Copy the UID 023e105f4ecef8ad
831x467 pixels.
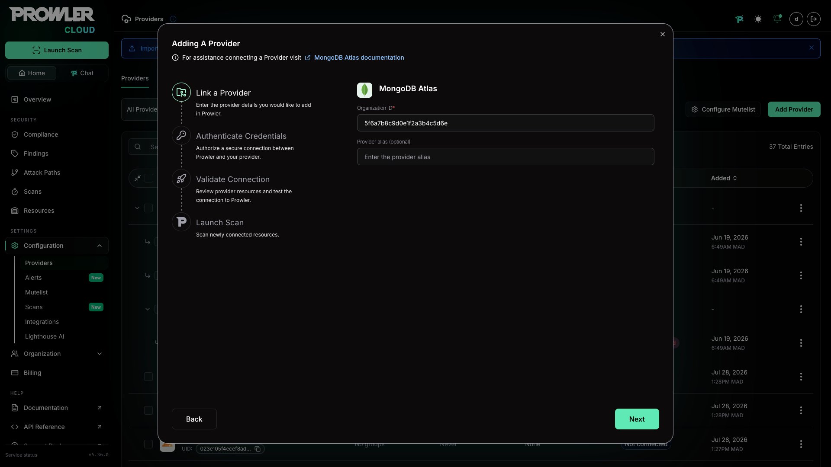pyautogui.click(x=258, y=449)
